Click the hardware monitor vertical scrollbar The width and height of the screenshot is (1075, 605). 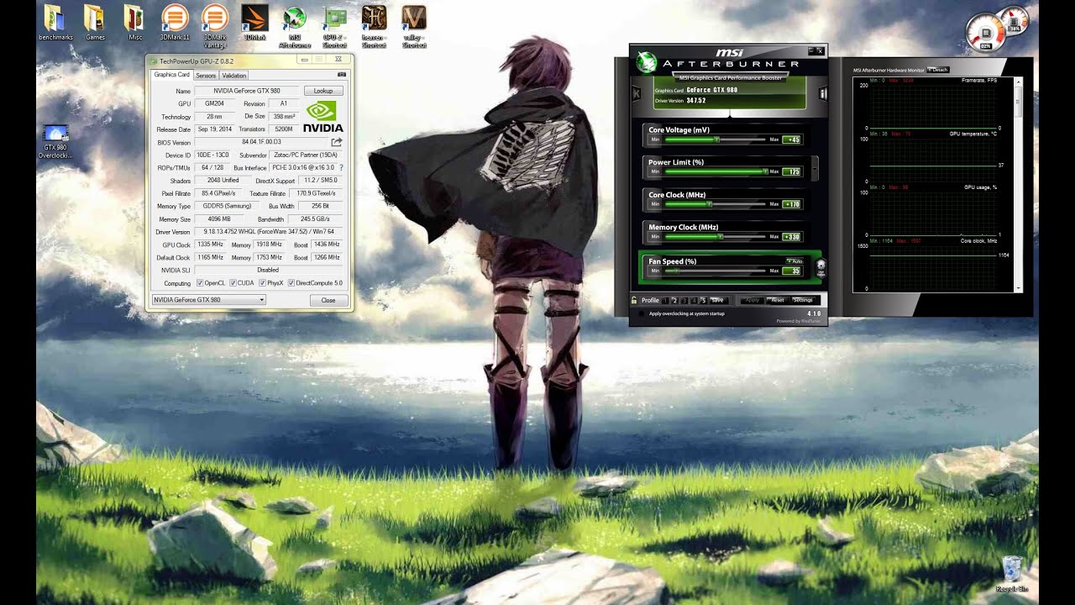coord(1019,185)
